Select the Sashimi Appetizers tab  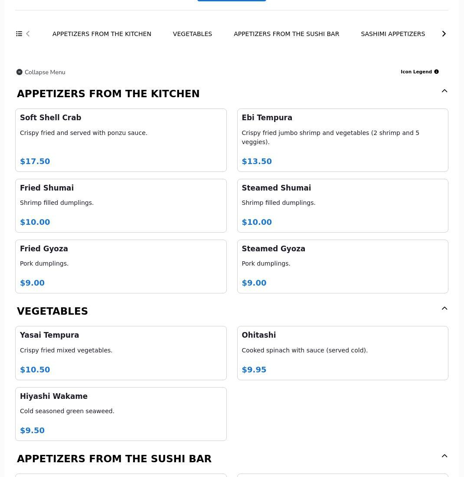pos(392,34)
